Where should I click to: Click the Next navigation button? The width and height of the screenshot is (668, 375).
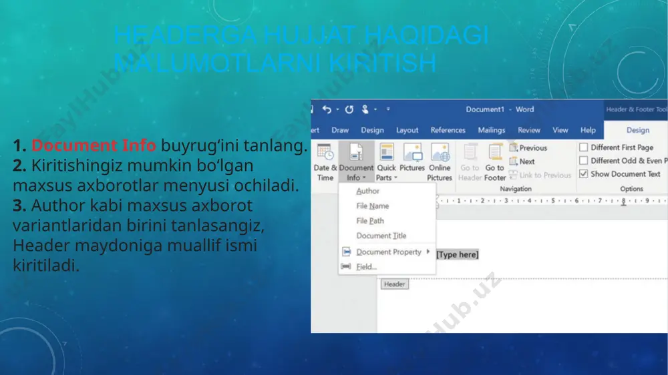pos(522,161)
